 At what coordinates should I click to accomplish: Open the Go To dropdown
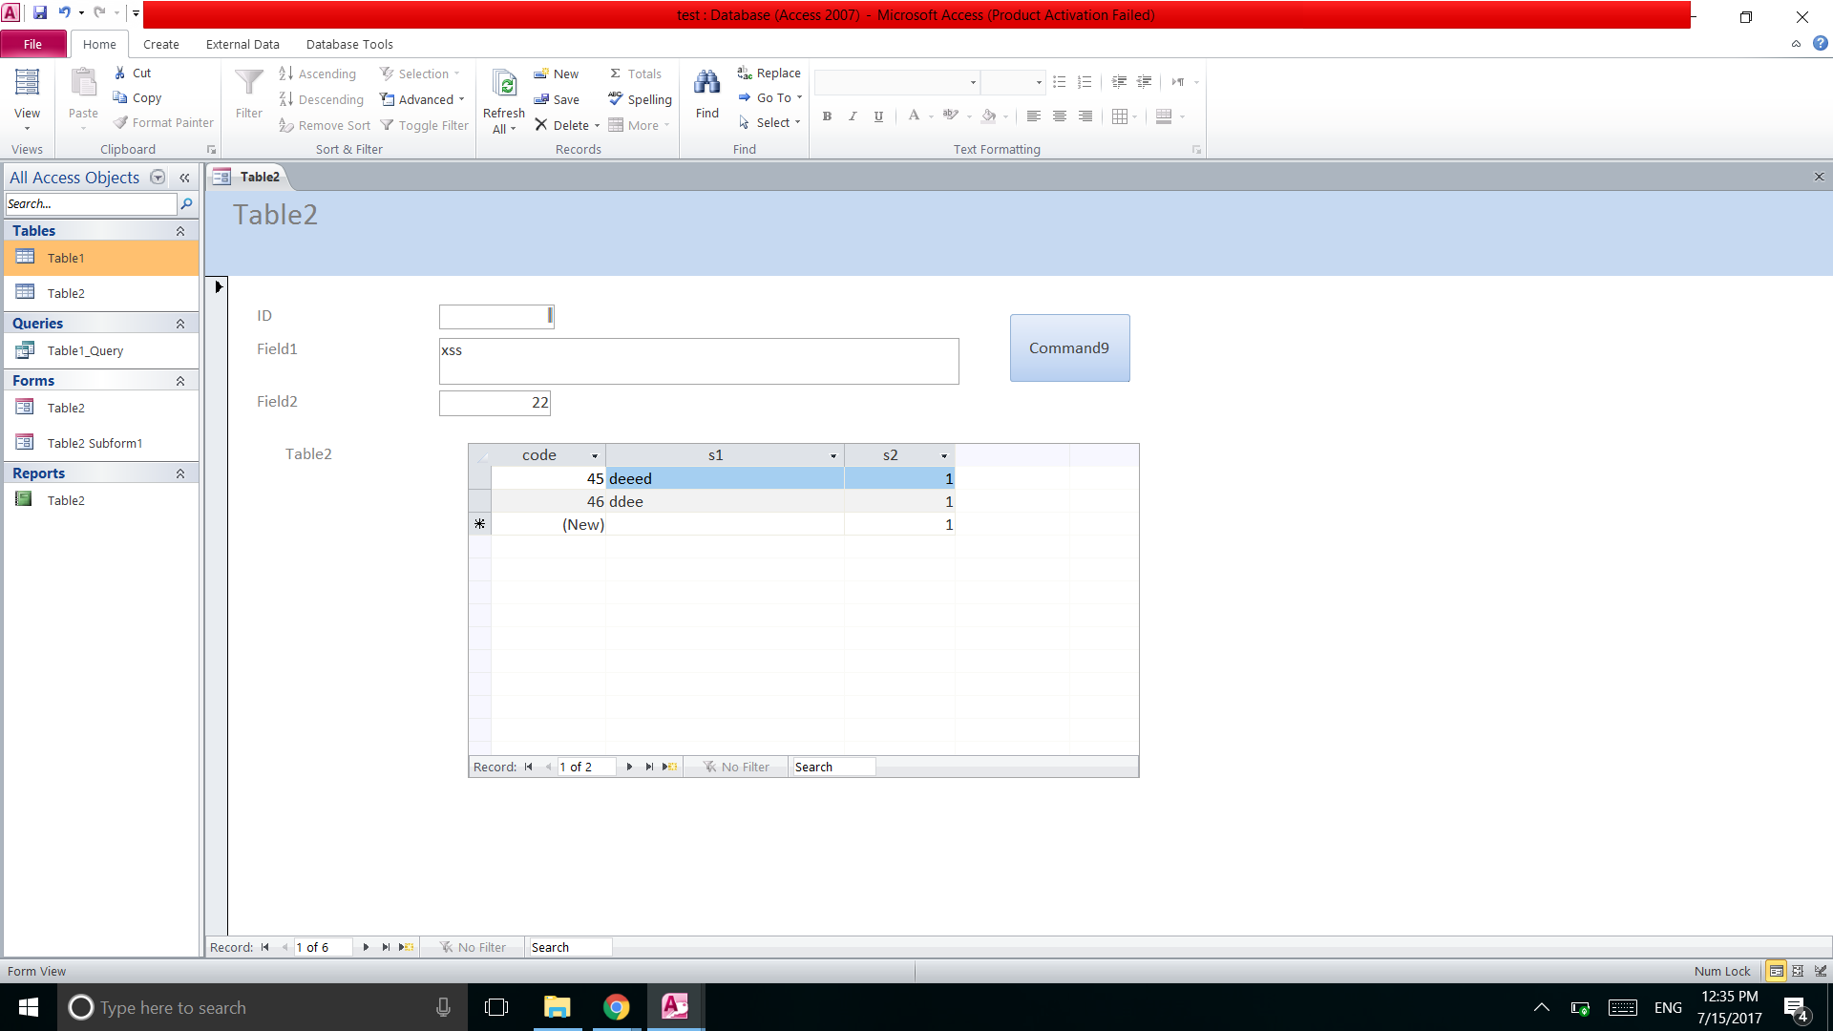pyautogui.click(x=770, y=97)
